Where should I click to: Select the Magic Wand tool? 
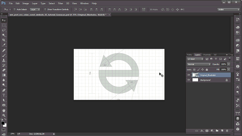click(x=4, y=35)
